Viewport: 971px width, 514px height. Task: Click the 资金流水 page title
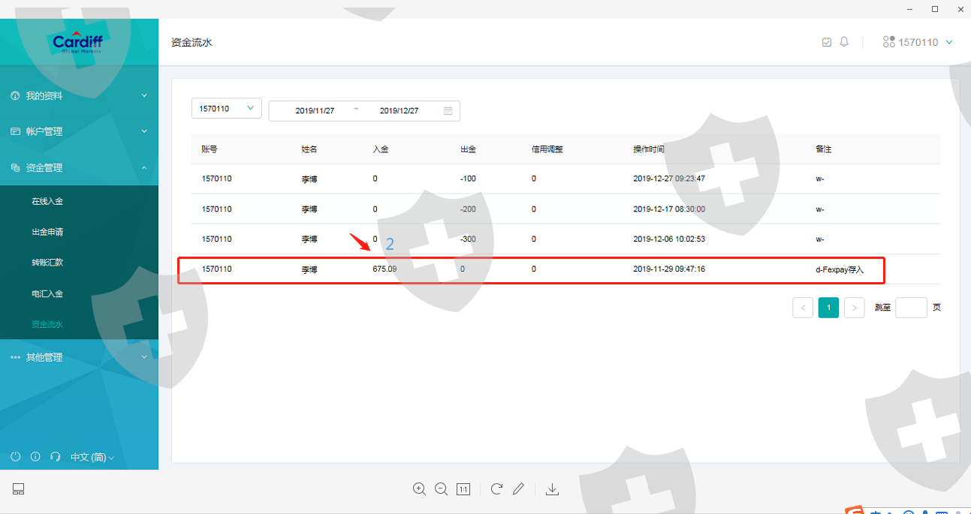[x=192, y=43]
